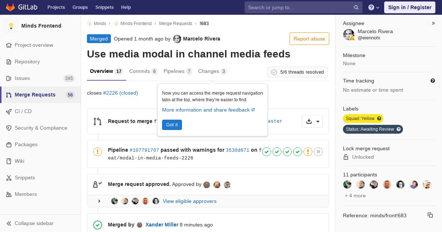The image size is (442, 232).
Task: Collapse the right sidebar with double-chevron
Action: click(x=434, y=23)
